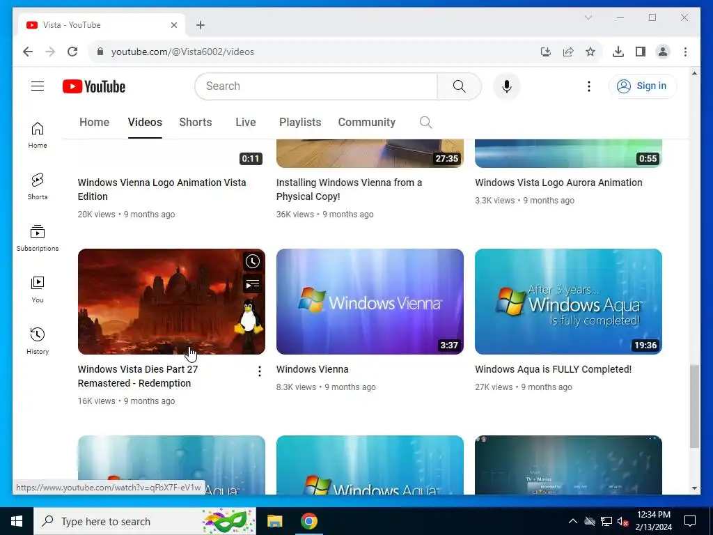Toggle Chrome side panel
713x535 pixels.
coord(641,52)
